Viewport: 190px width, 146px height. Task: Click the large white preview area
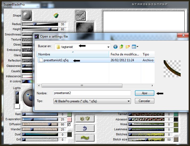tap(144, 22)
